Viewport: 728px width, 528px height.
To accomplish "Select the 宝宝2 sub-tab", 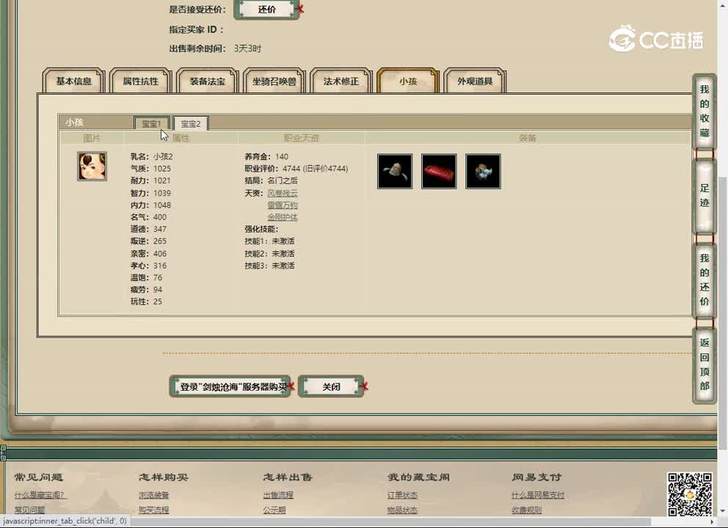I will tap(190, 123).
